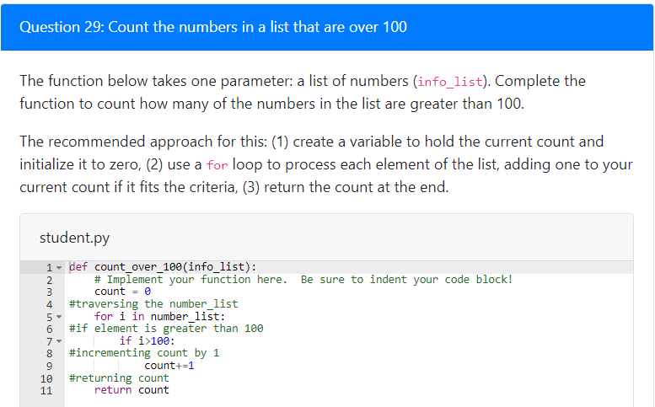The width and height of the screenshot is (655, 407).
Task: Click line number 3 in the gutter
Action: point(49,292)
